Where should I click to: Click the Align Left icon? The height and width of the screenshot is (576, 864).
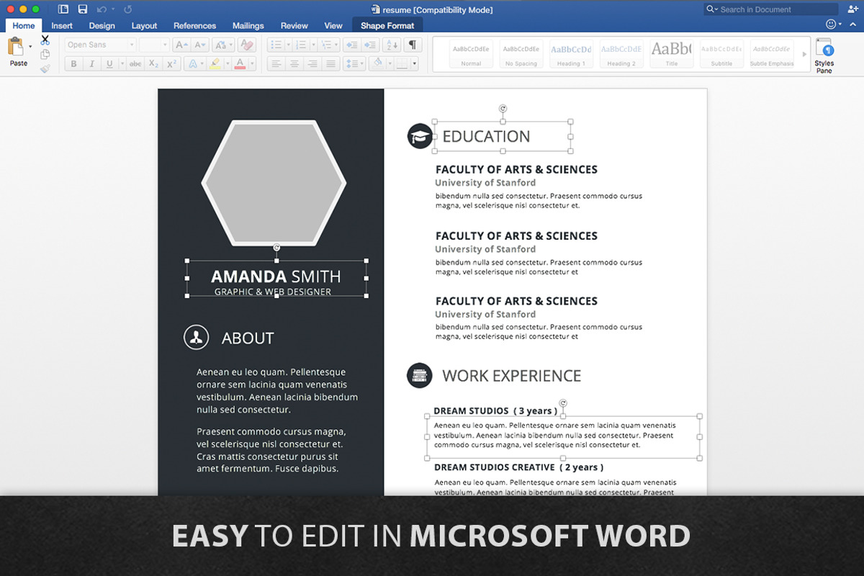coord(276,64)
